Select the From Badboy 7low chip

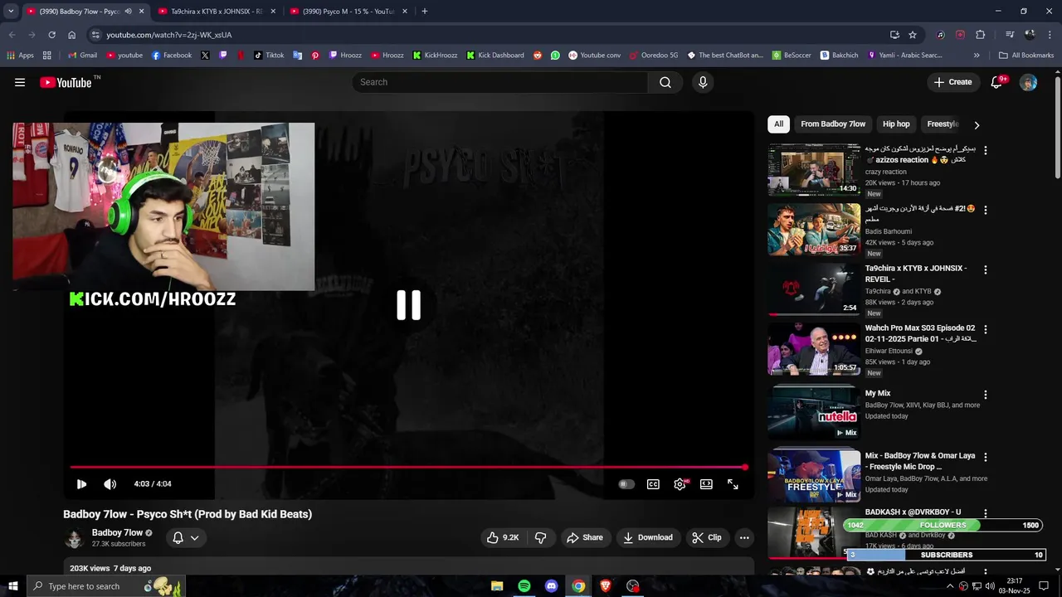click(x=833, y=124)
